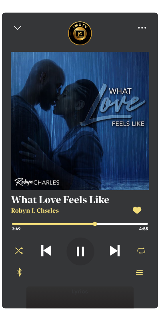
Task: Click the total duration 4:55 label
Action: point(144,229)
